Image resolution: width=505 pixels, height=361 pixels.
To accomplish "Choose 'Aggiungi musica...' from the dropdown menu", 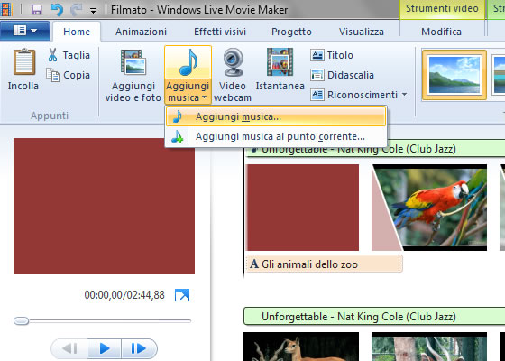I will point(276,116).
